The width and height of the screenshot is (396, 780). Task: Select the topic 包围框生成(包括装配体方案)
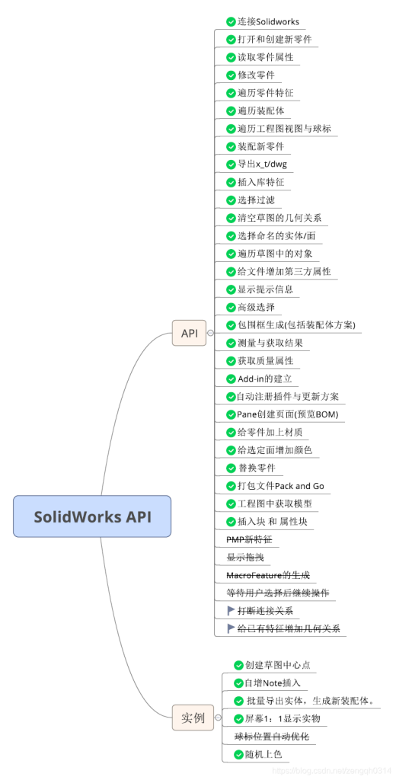coord(296,325)
